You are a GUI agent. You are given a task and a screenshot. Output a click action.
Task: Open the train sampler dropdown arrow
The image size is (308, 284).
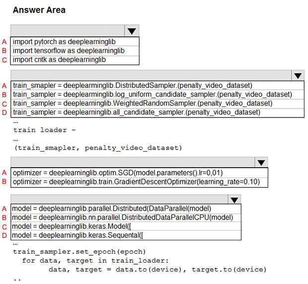298,75
